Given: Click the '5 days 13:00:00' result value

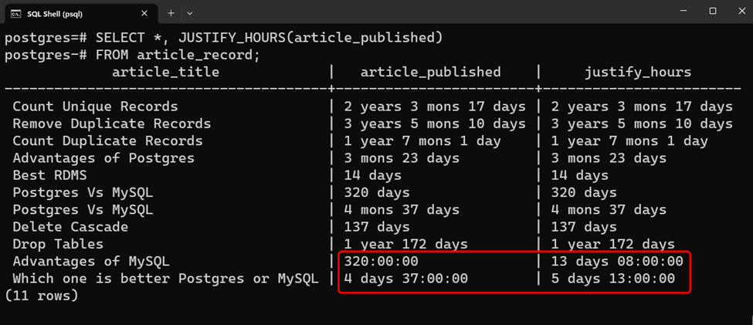Looking at the screenshot, I should (612, 279).
